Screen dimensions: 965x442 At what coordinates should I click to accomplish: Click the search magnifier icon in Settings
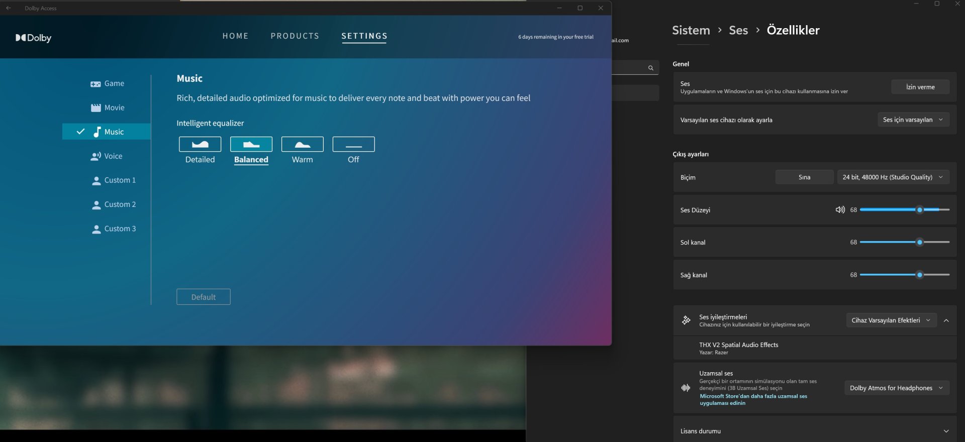pos(651,68)
